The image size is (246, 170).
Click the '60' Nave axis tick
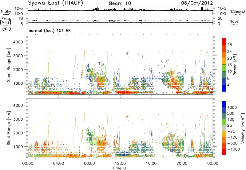coord(220,18)
